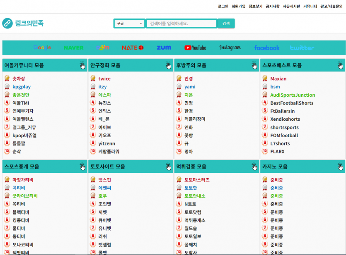Open the 먹튀중개소 link
Image resolution: width=346 pixels, height=255 pixels.
click(x=195, y=220)
